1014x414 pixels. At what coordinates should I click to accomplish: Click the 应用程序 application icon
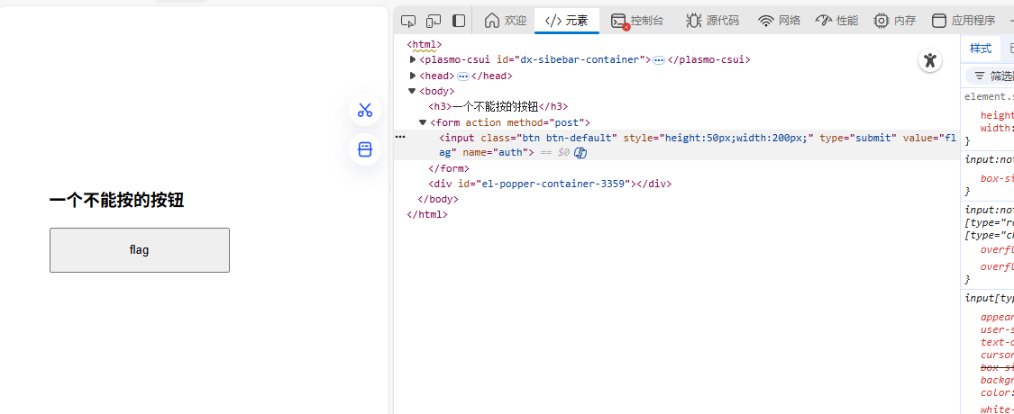pos(939,21)
